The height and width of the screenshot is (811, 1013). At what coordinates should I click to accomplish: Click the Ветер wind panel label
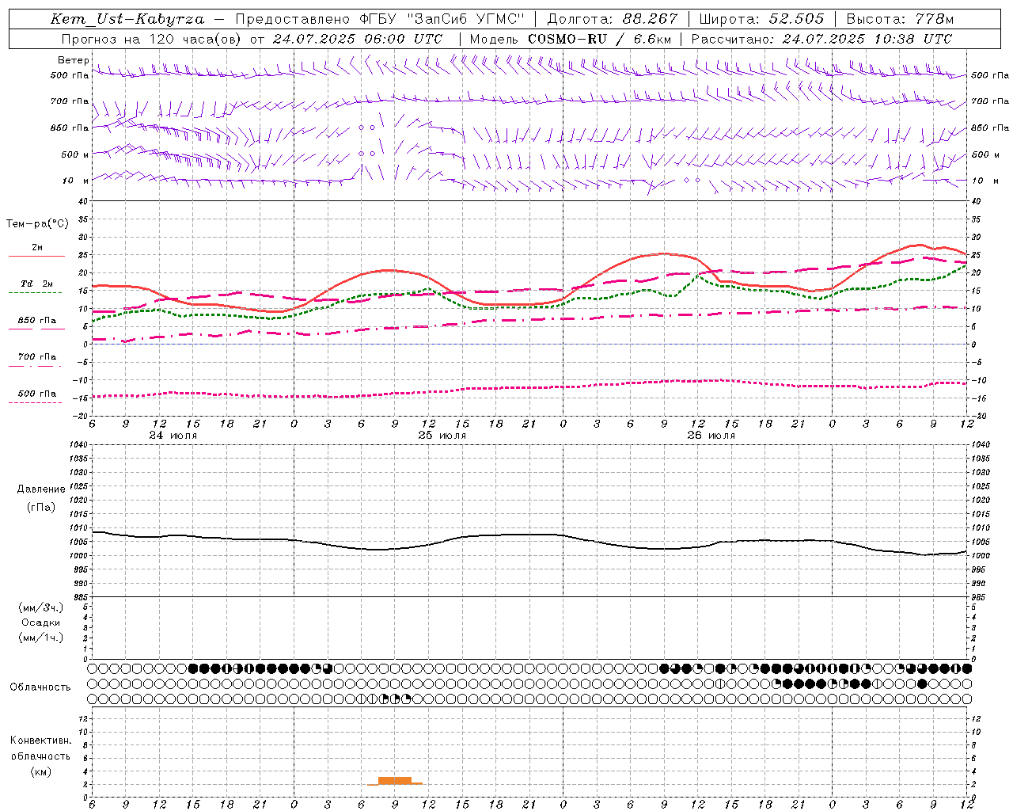pyautogui.click(x=74, y=60)
